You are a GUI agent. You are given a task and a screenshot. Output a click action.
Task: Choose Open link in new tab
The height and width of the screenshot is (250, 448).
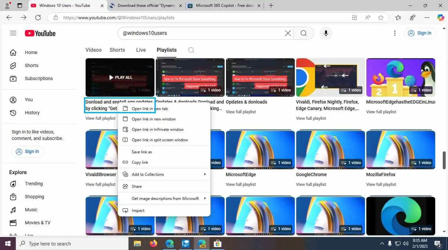164,108
